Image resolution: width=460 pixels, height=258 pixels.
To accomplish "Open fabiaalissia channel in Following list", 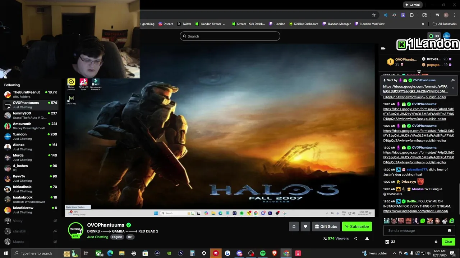I will point(31,189).
